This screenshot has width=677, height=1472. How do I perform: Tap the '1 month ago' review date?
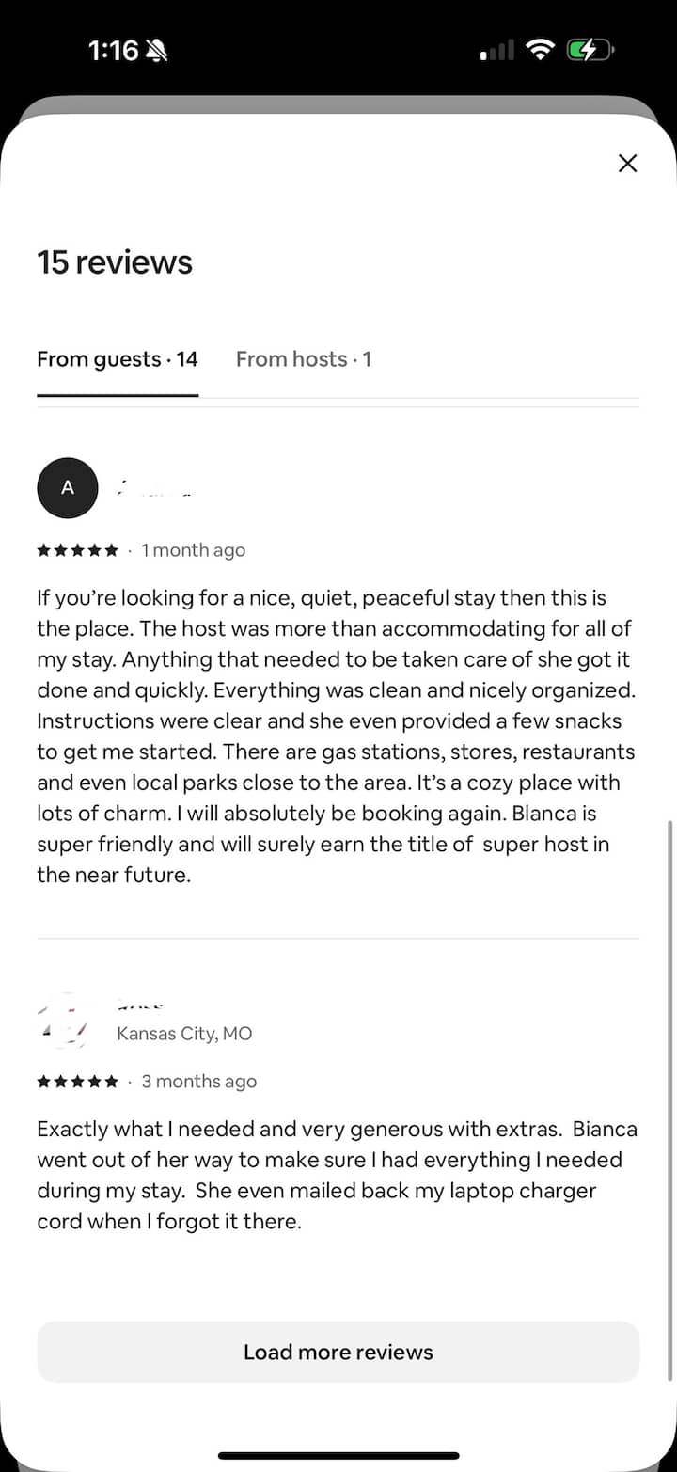click(193, 550)
